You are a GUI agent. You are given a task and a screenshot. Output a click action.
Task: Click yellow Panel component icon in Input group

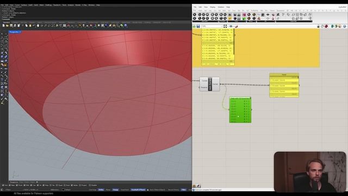[229, 18]
